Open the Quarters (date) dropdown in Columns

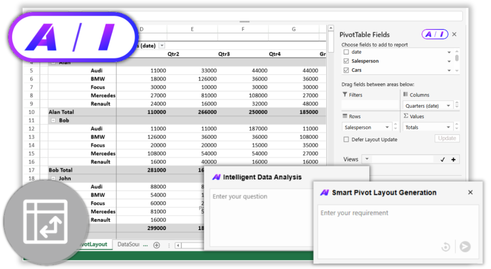(x=448, y=106)
